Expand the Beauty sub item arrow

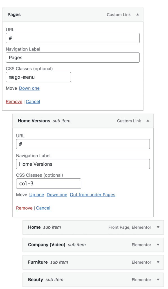point(158,280)
